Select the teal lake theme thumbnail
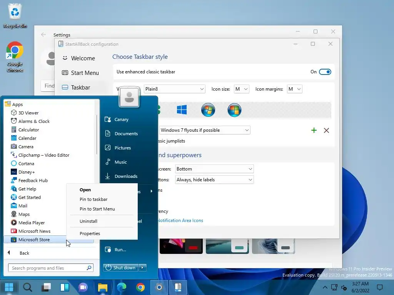This screenshot has width=394, height=295. click(227, 246)
